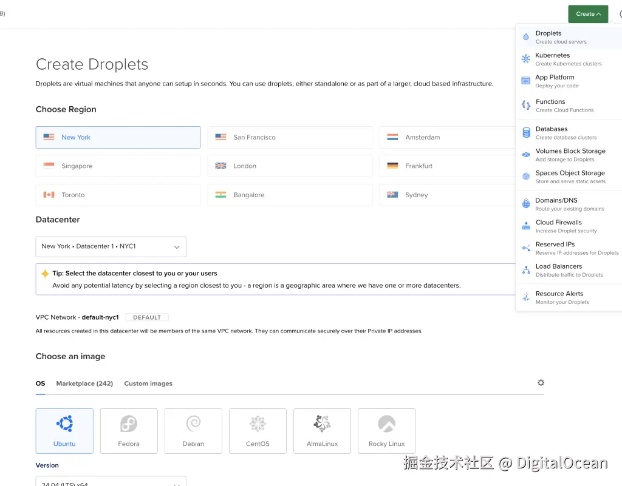This screenshot has height=486, width=622.
Task: Click the Volumes Block Storage icon
Action: point(525,155)
